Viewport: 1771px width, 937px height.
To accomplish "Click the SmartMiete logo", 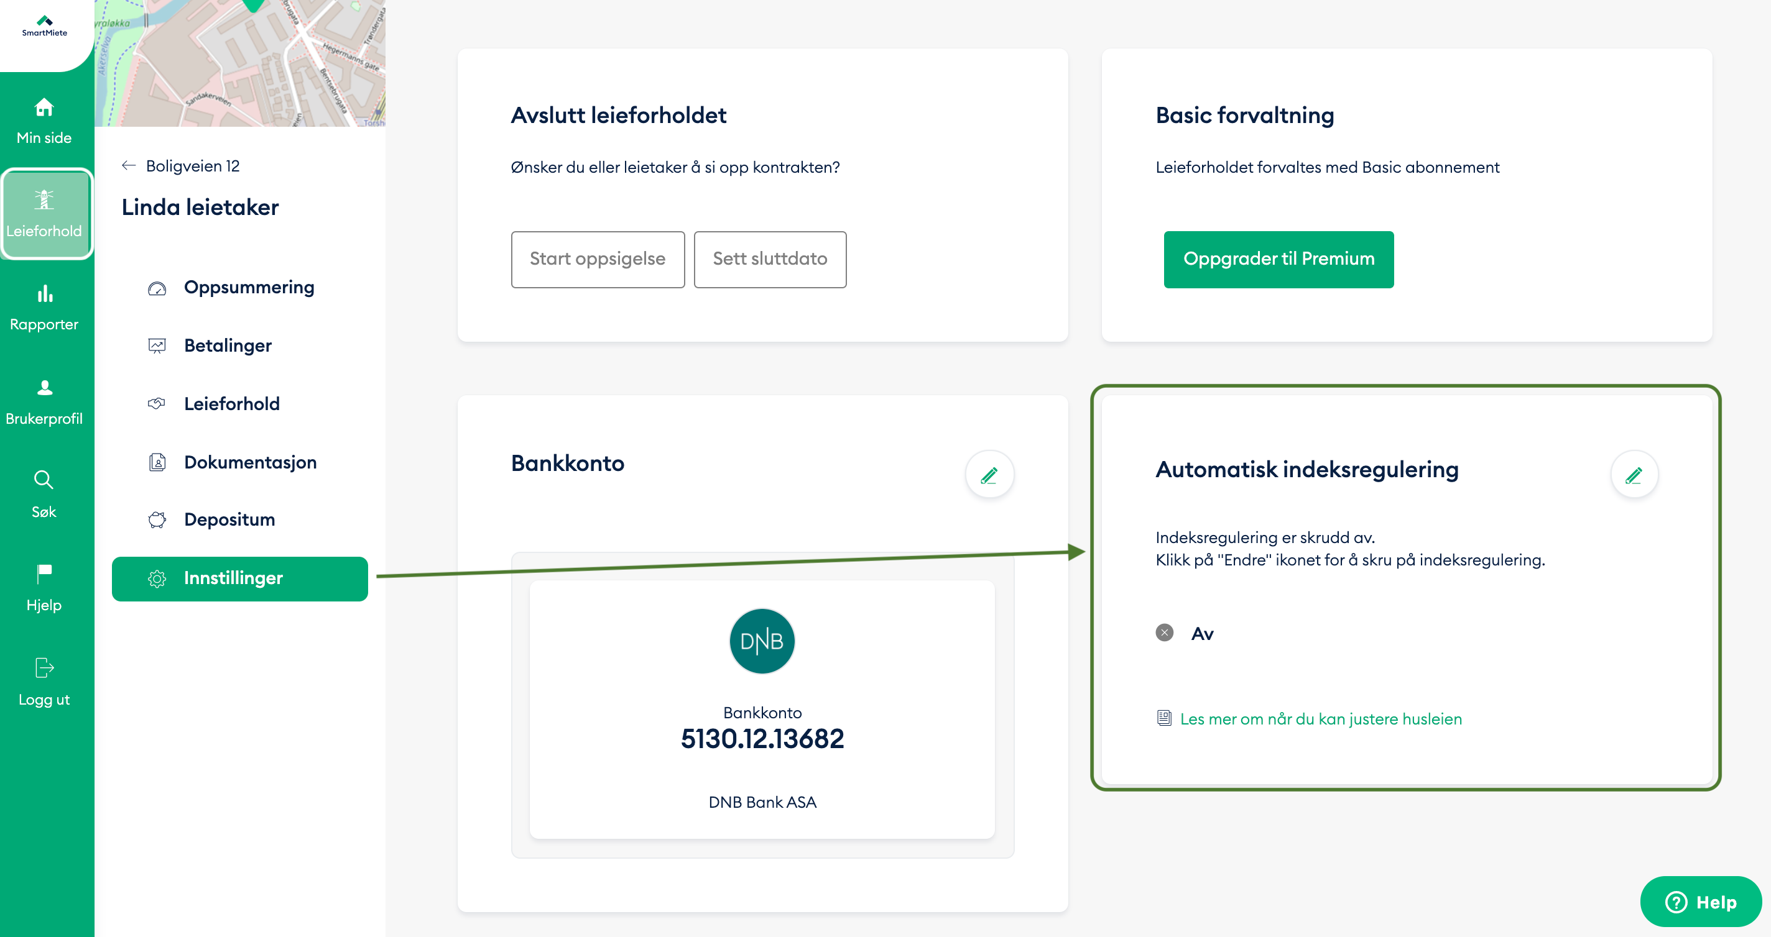I will click(x=45, y=25).
